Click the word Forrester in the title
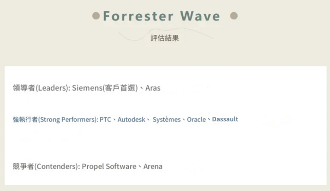 pyautogui.click(x=138, y=16)
